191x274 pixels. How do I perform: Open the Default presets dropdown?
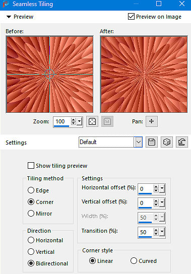pyautogui.click(x=139, y=142)
